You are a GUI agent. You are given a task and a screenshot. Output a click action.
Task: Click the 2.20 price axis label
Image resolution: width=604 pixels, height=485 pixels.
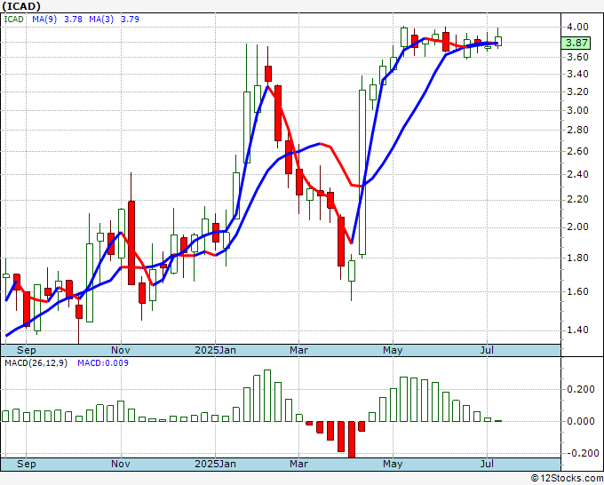click(x=577, y=200)
